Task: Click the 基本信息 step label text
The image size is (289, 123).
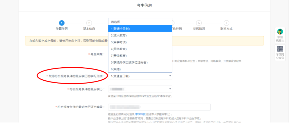Action: 89,29
